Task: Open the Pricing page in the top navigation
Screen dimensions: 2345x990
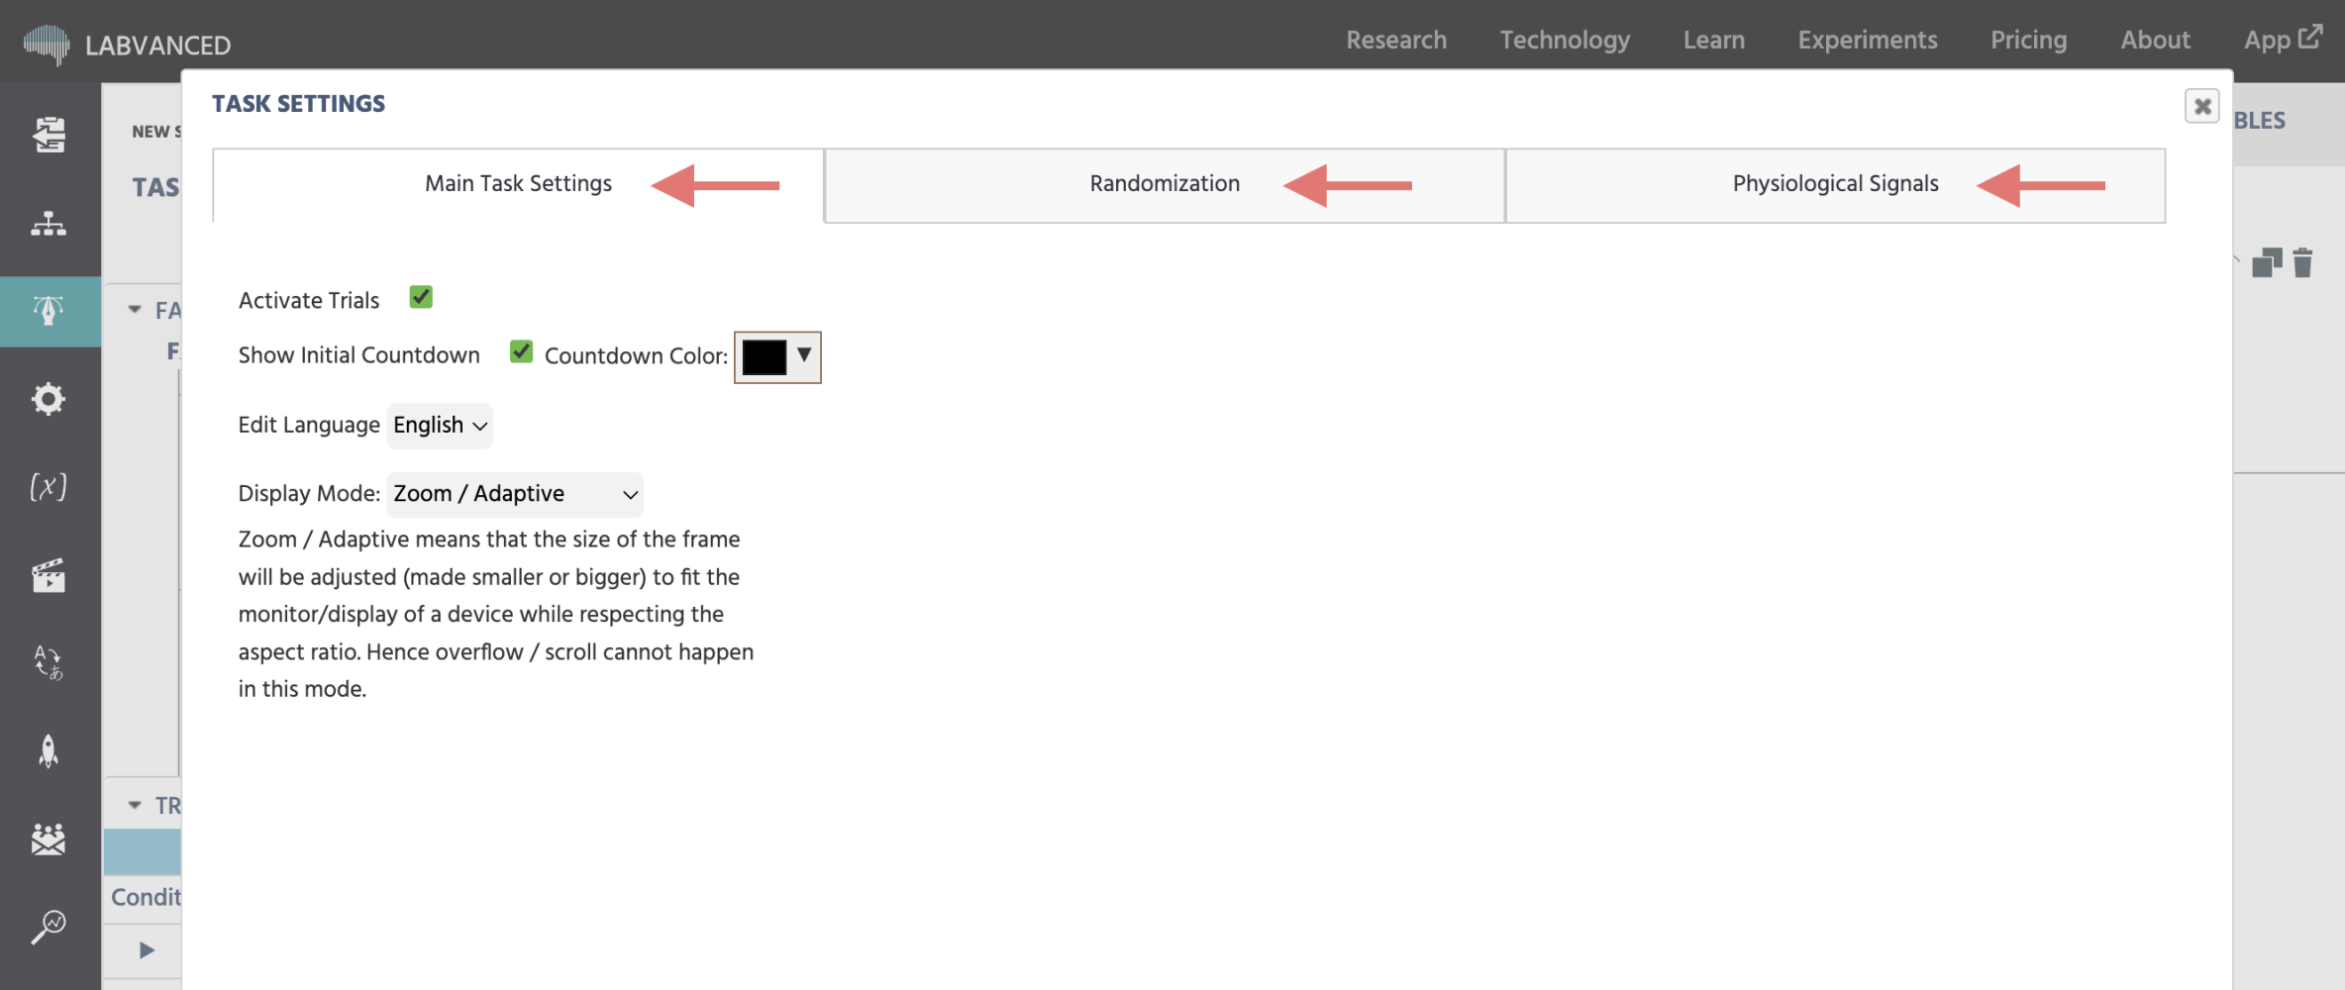Action: (x=2027, y=40)
